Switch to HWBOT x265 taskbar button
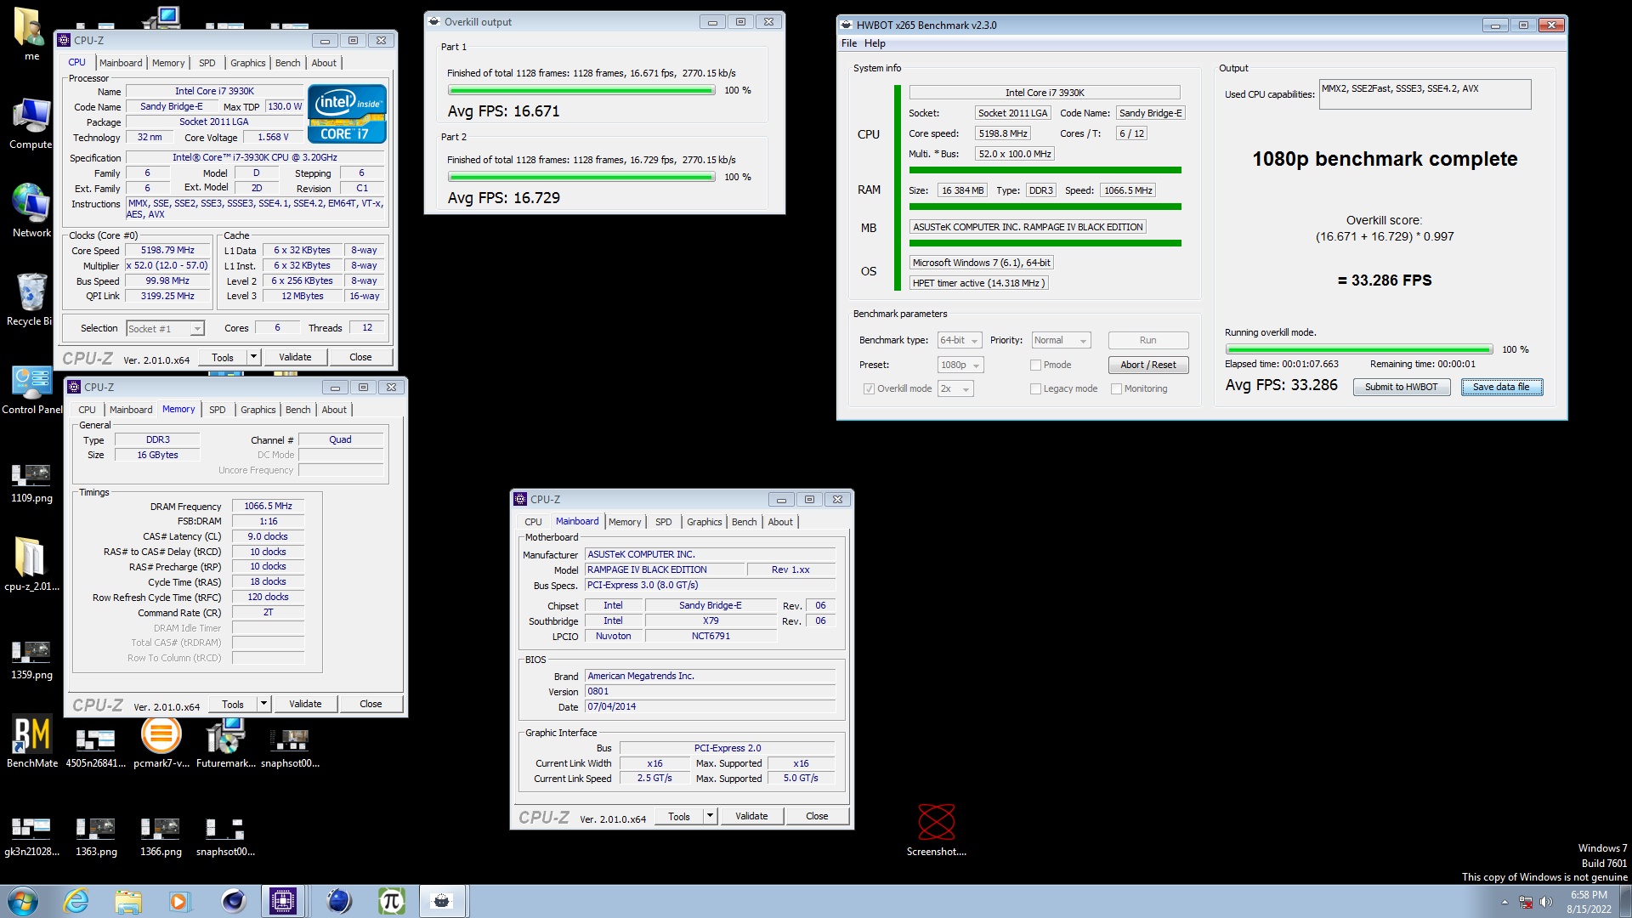The width and height of the screenshot is (1632, 918). [442, 901]
